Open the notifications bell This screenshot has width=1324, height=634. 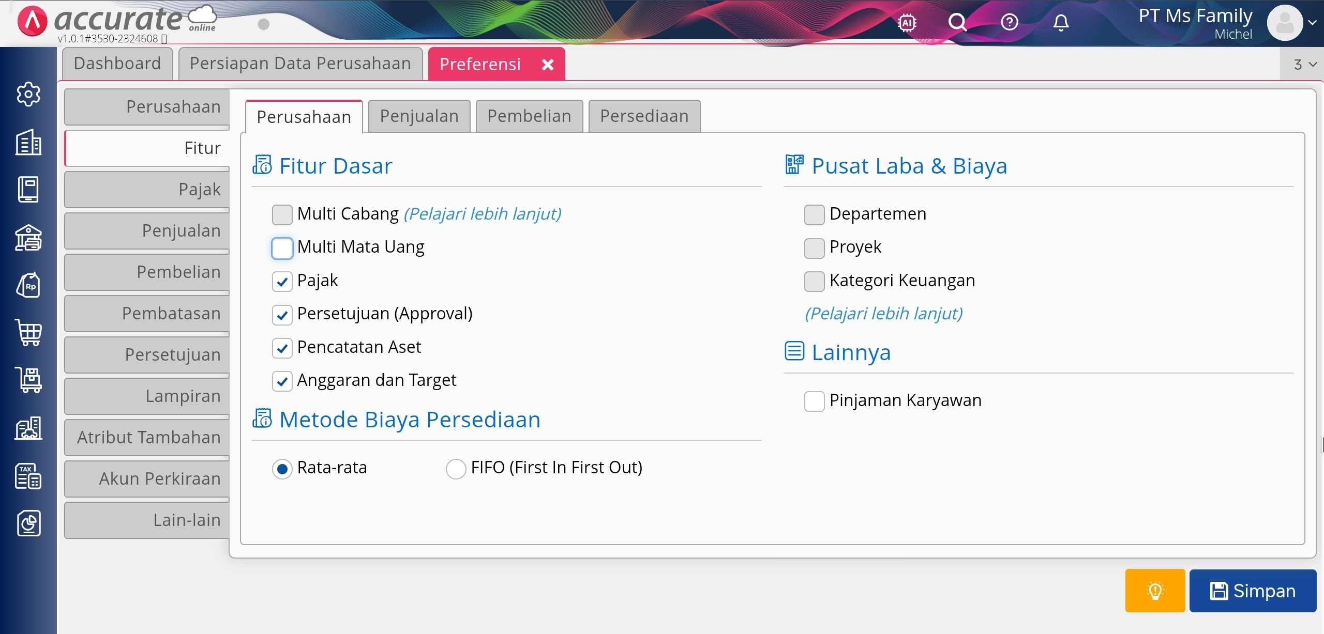pyautogui.click(x=1061, y=23)
